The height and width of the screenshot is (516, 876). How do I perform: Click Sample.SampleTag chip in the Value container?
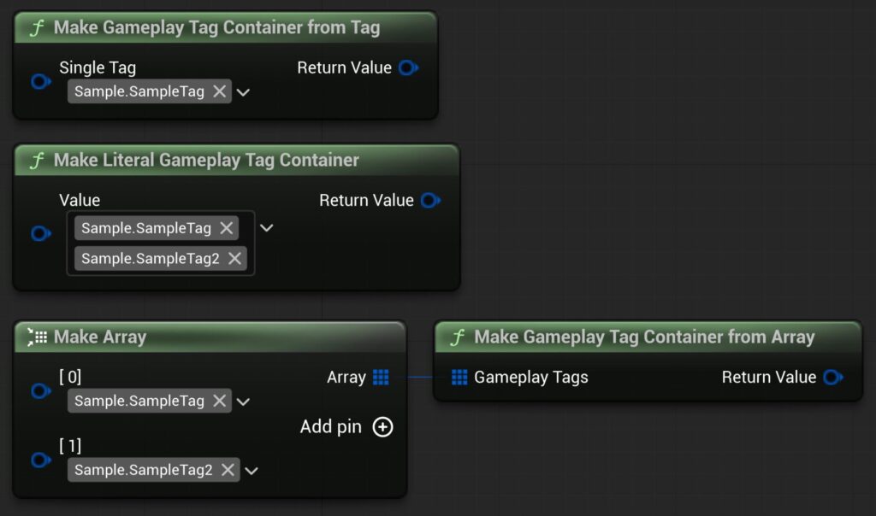pyautogui.click(x=145, y=228)
